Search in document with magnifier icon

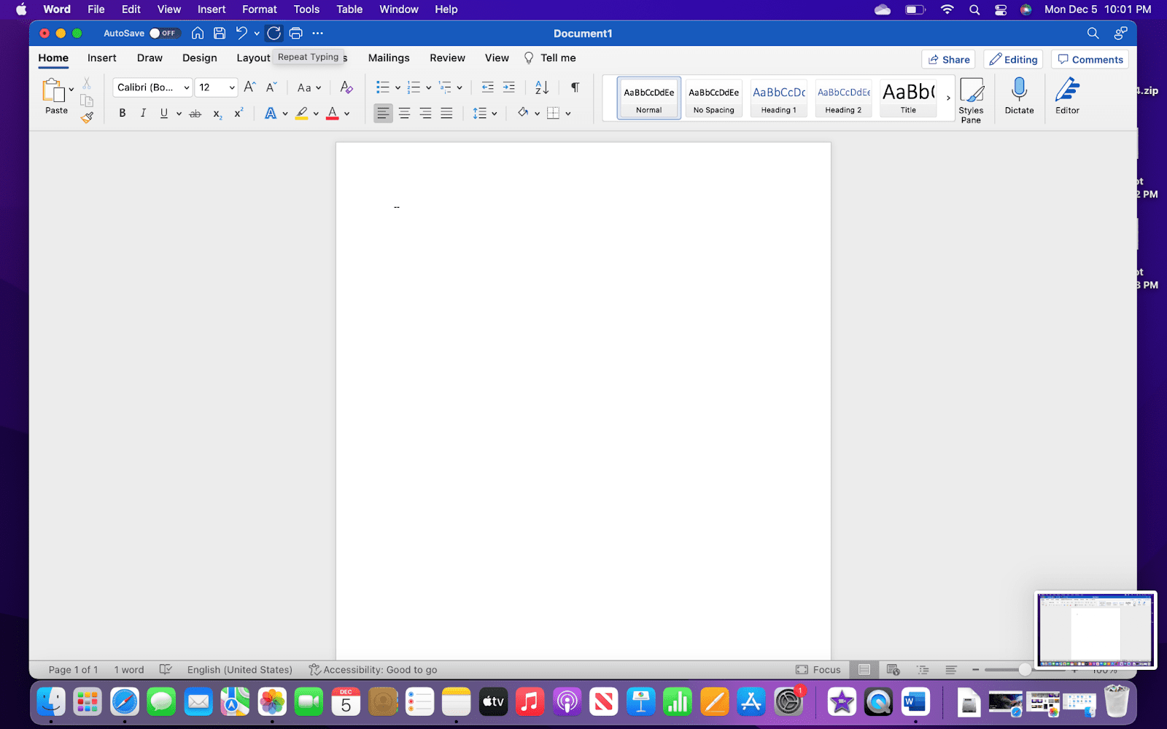pos(1093,33)
